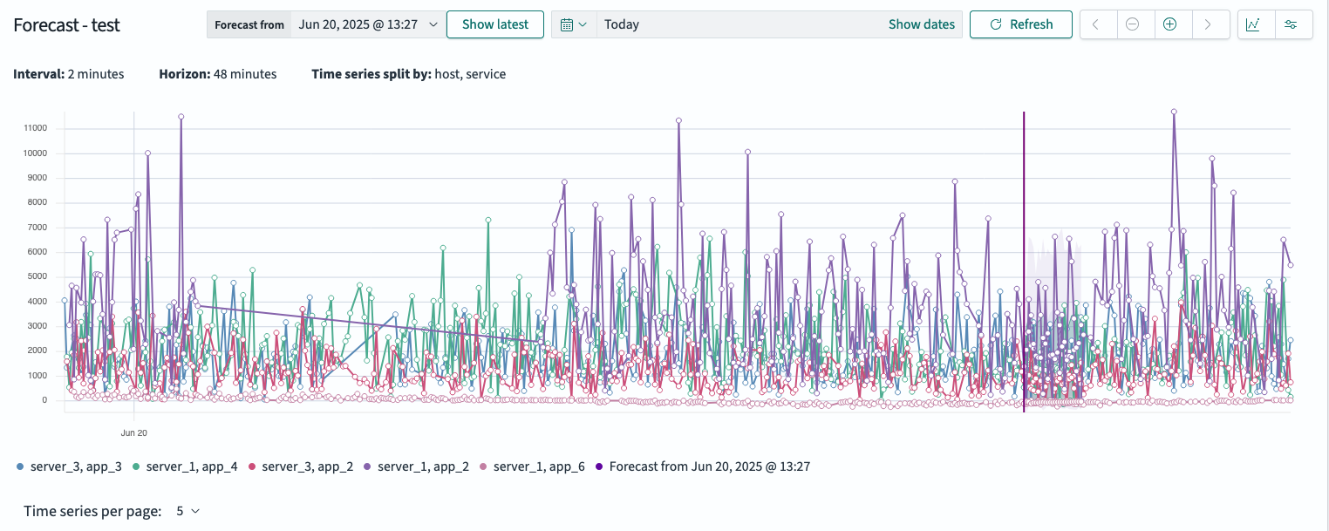This screenshot has height=531, width=1329.
Task: Click the purple server_1, app_2 legend swatch
Action: tap(369, 466)
